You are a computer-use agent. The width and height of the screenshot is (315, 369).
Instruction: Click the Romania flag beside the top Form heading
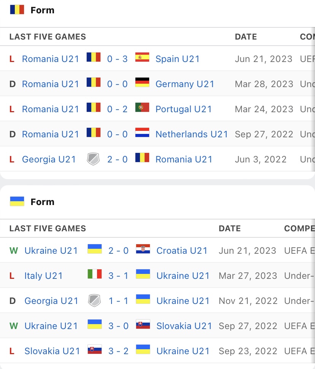[17, 10]
